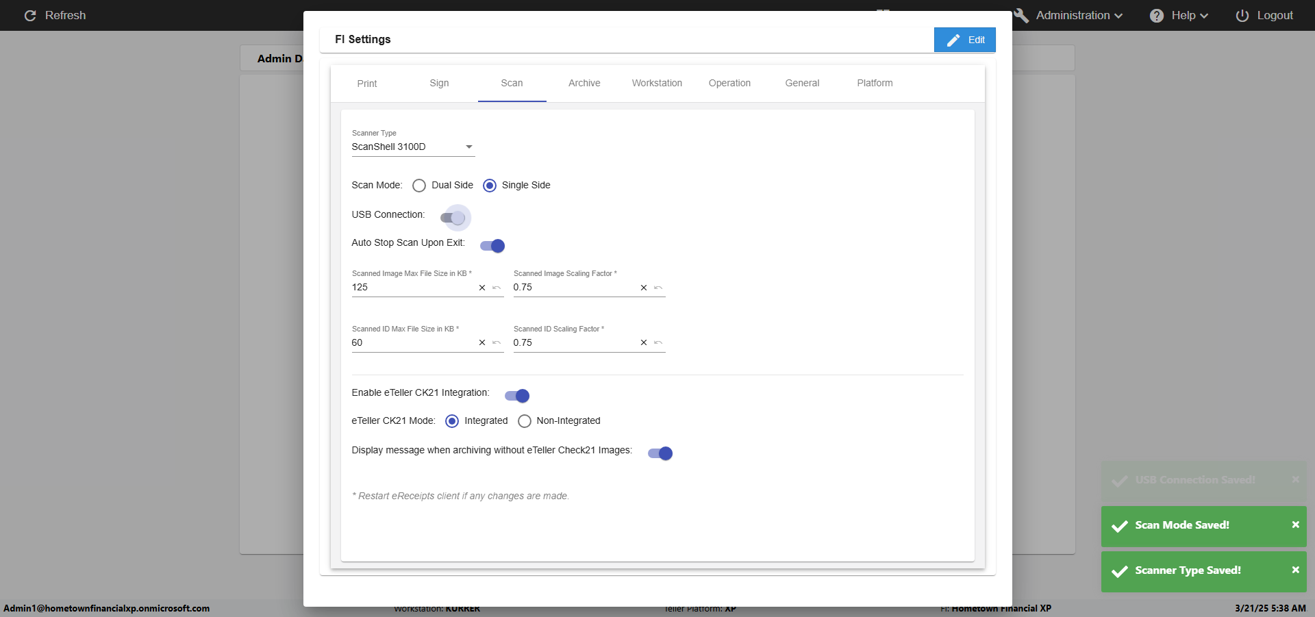Select Dual Side scan mode
The width and height of the screenshot is (1315, 617).
pyautogui.click(x=419, y=186)
